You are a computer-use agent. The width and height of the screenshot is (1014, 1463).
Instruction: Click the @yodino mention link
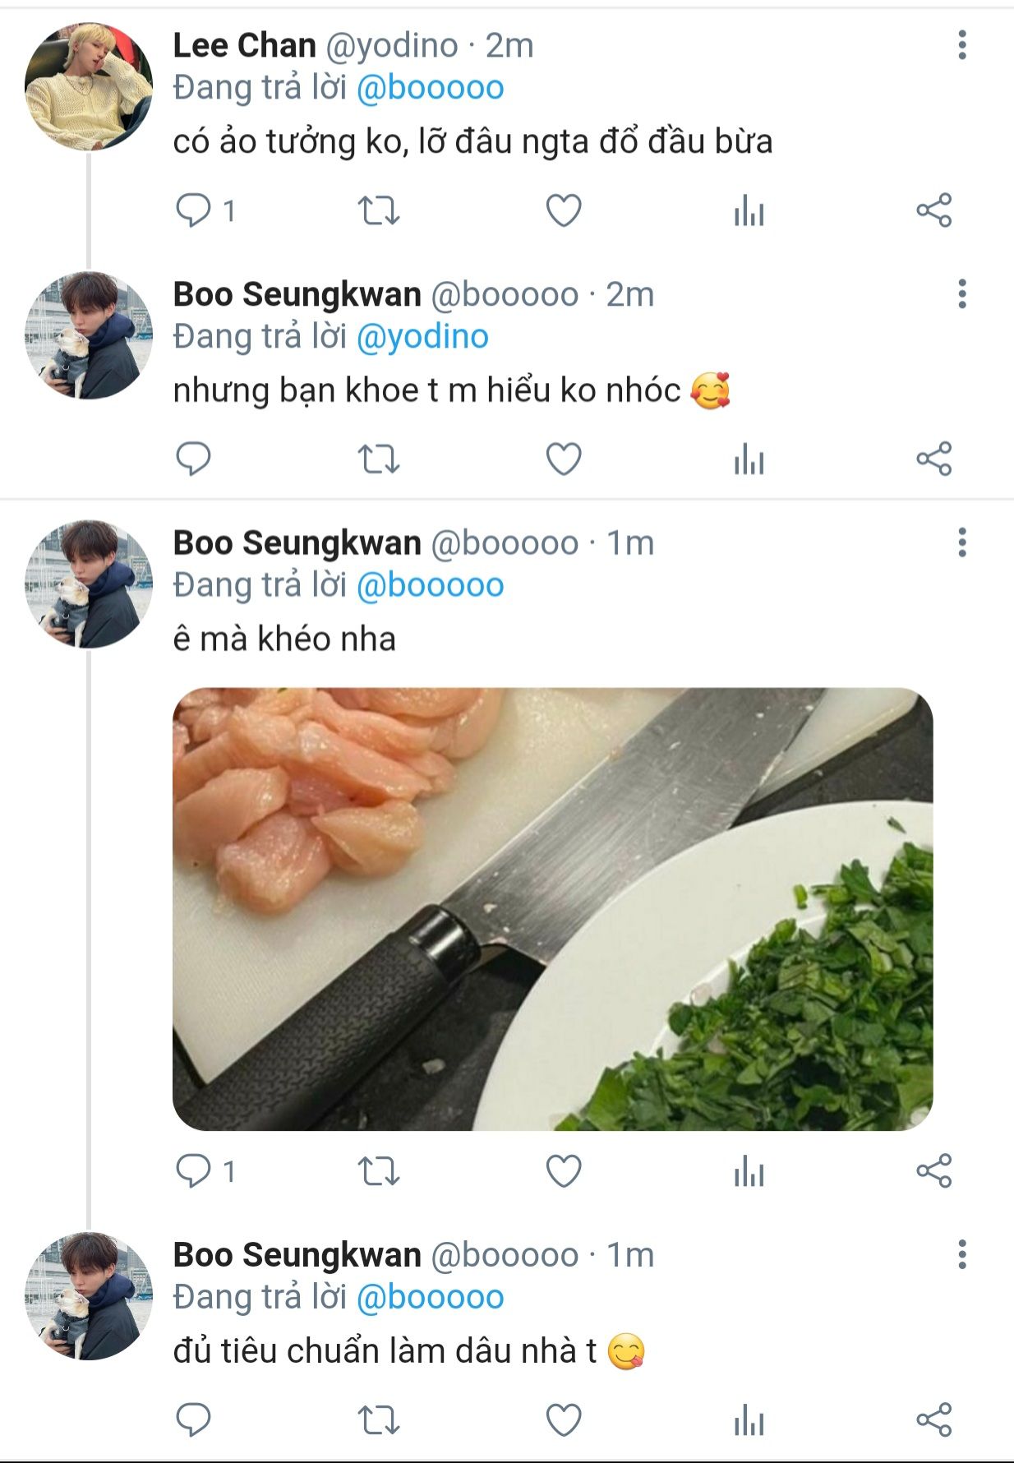tap(422, 337)
